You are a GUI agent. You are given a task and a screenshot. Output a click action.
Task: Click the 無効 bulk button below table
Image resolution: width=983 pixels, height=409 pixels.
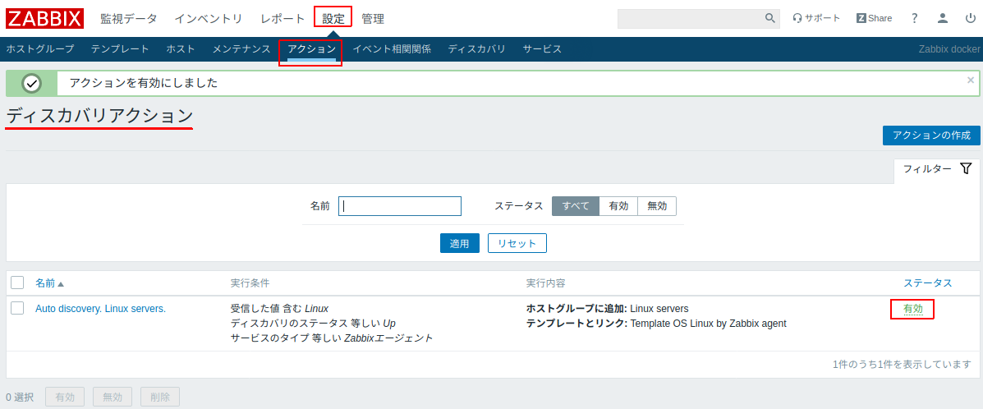coord(113,397)
